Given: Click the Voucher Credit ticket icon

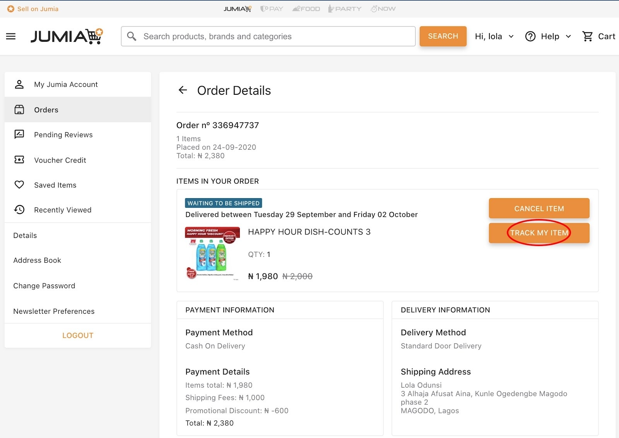Looking at the screenshot, I should pos(19,160).
